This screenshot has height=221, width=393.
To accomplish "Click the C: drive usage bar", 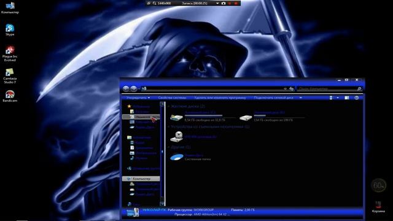I will [210, 116].
